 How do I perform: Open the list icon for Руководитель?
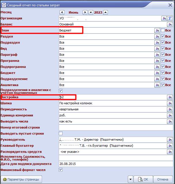[x=170, y=140]
